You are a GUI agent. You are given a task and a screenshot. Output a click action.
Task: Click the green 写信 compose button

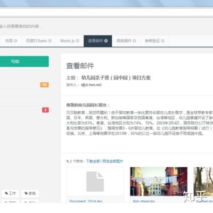(24, 61)
